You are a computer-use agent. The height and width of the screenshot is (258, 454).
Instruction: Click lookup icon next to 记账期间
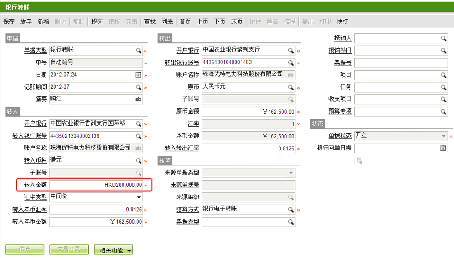[138, 87]
